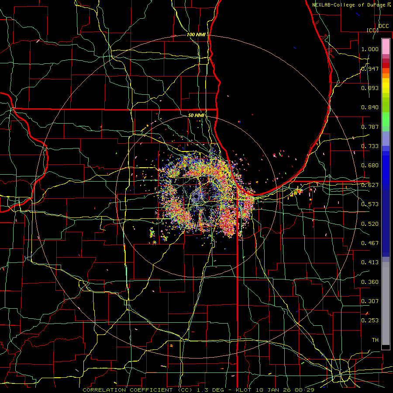Image resolution: width=393 pixels, height=393 pixels.
Task: Select the 0.413 scale value
Action: pos(370,262)
